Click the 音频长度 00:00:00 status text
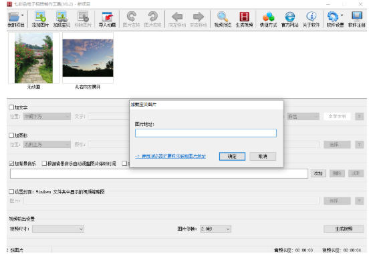Image resolution: width=371 pixels, height=254 pixels. tap(293, 250)
